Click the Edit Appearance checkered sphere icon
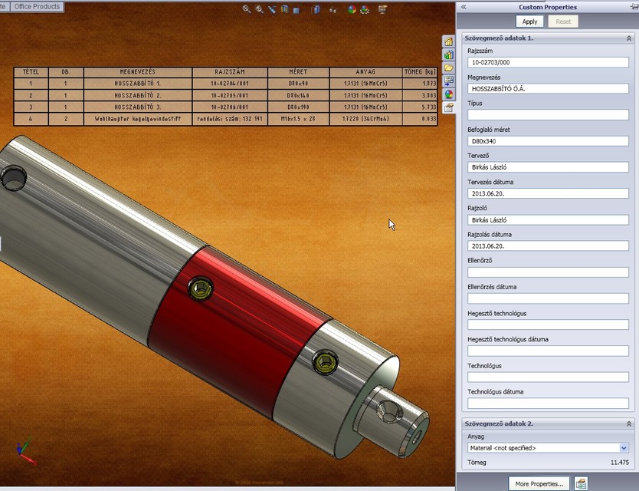This screenshot has height=491, width=639. point(365,10)
